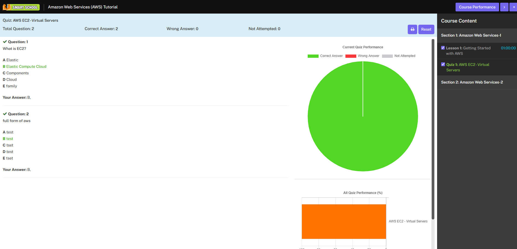Collapse Section 1: Amazon Web Services-1
This screenshot has height=249, width=517.
pyautogui.click(x=471, y=36)
